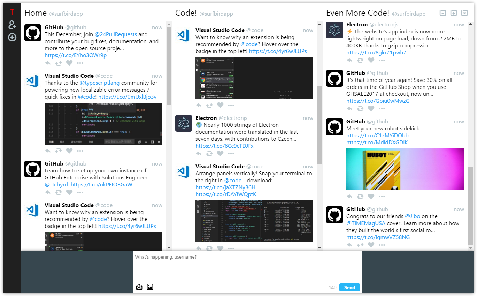
Task: Like the Jibo TIMEMagUSA cover tweet
Action: [371, 245]
